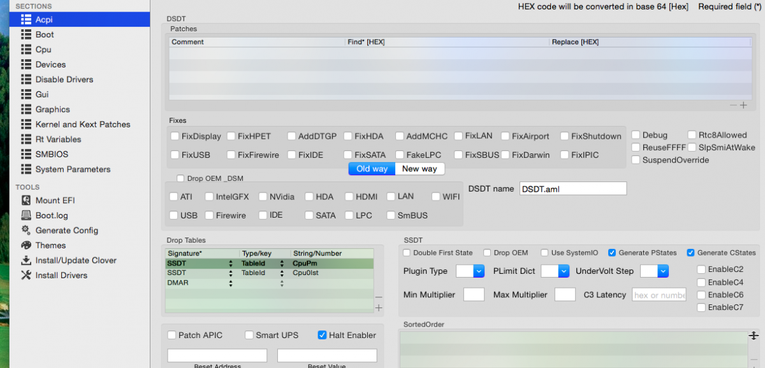Viewport: 765px width, 368px height.
Task: Click Install/Update Clover download icon
Action: pos(26,260)
